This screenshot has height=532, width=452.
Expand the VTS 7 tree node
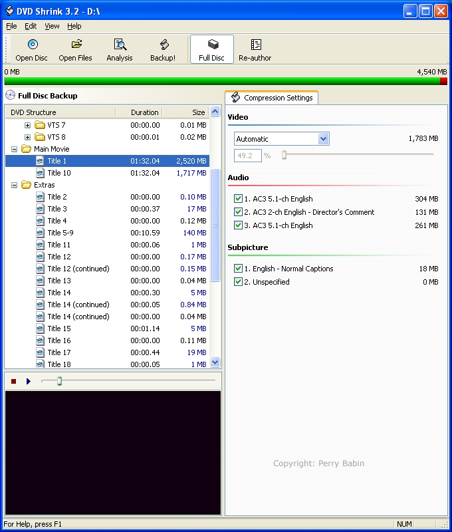27,126
